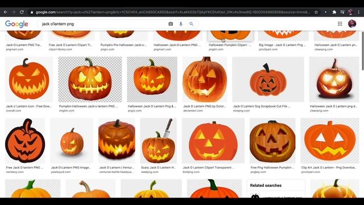Open the Chrome profile avatar in the toolbar
The height and width of the screenshot is (205, 364).
point(350,12)
